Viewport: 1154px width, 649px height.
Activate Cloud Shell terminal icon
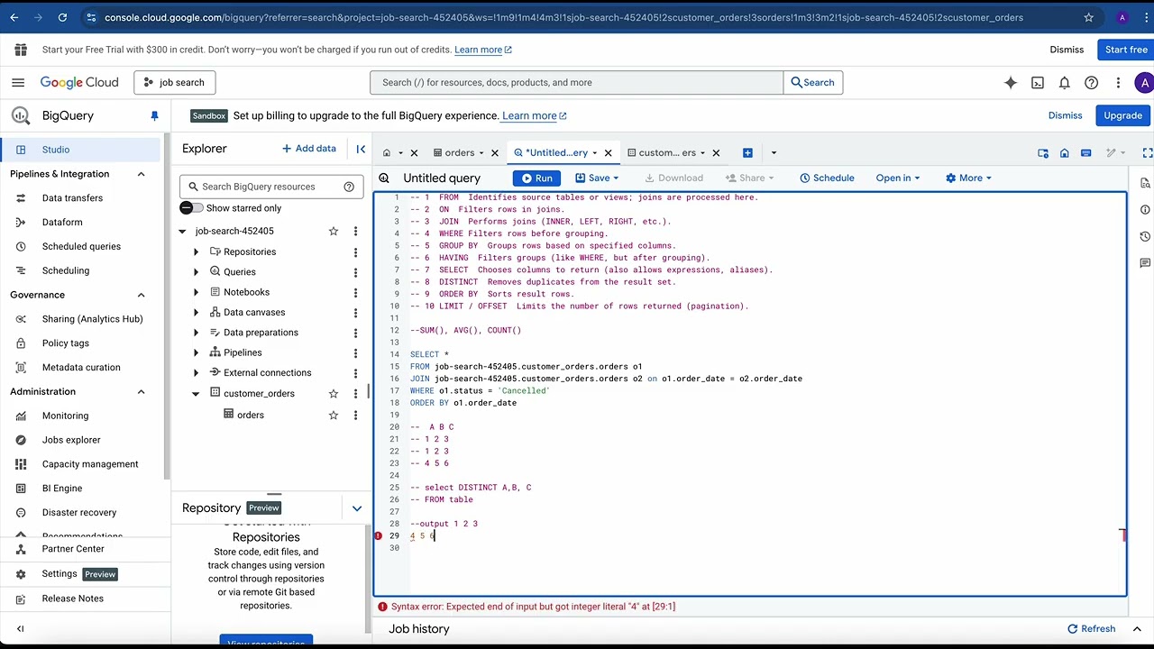pos(1038,82)
